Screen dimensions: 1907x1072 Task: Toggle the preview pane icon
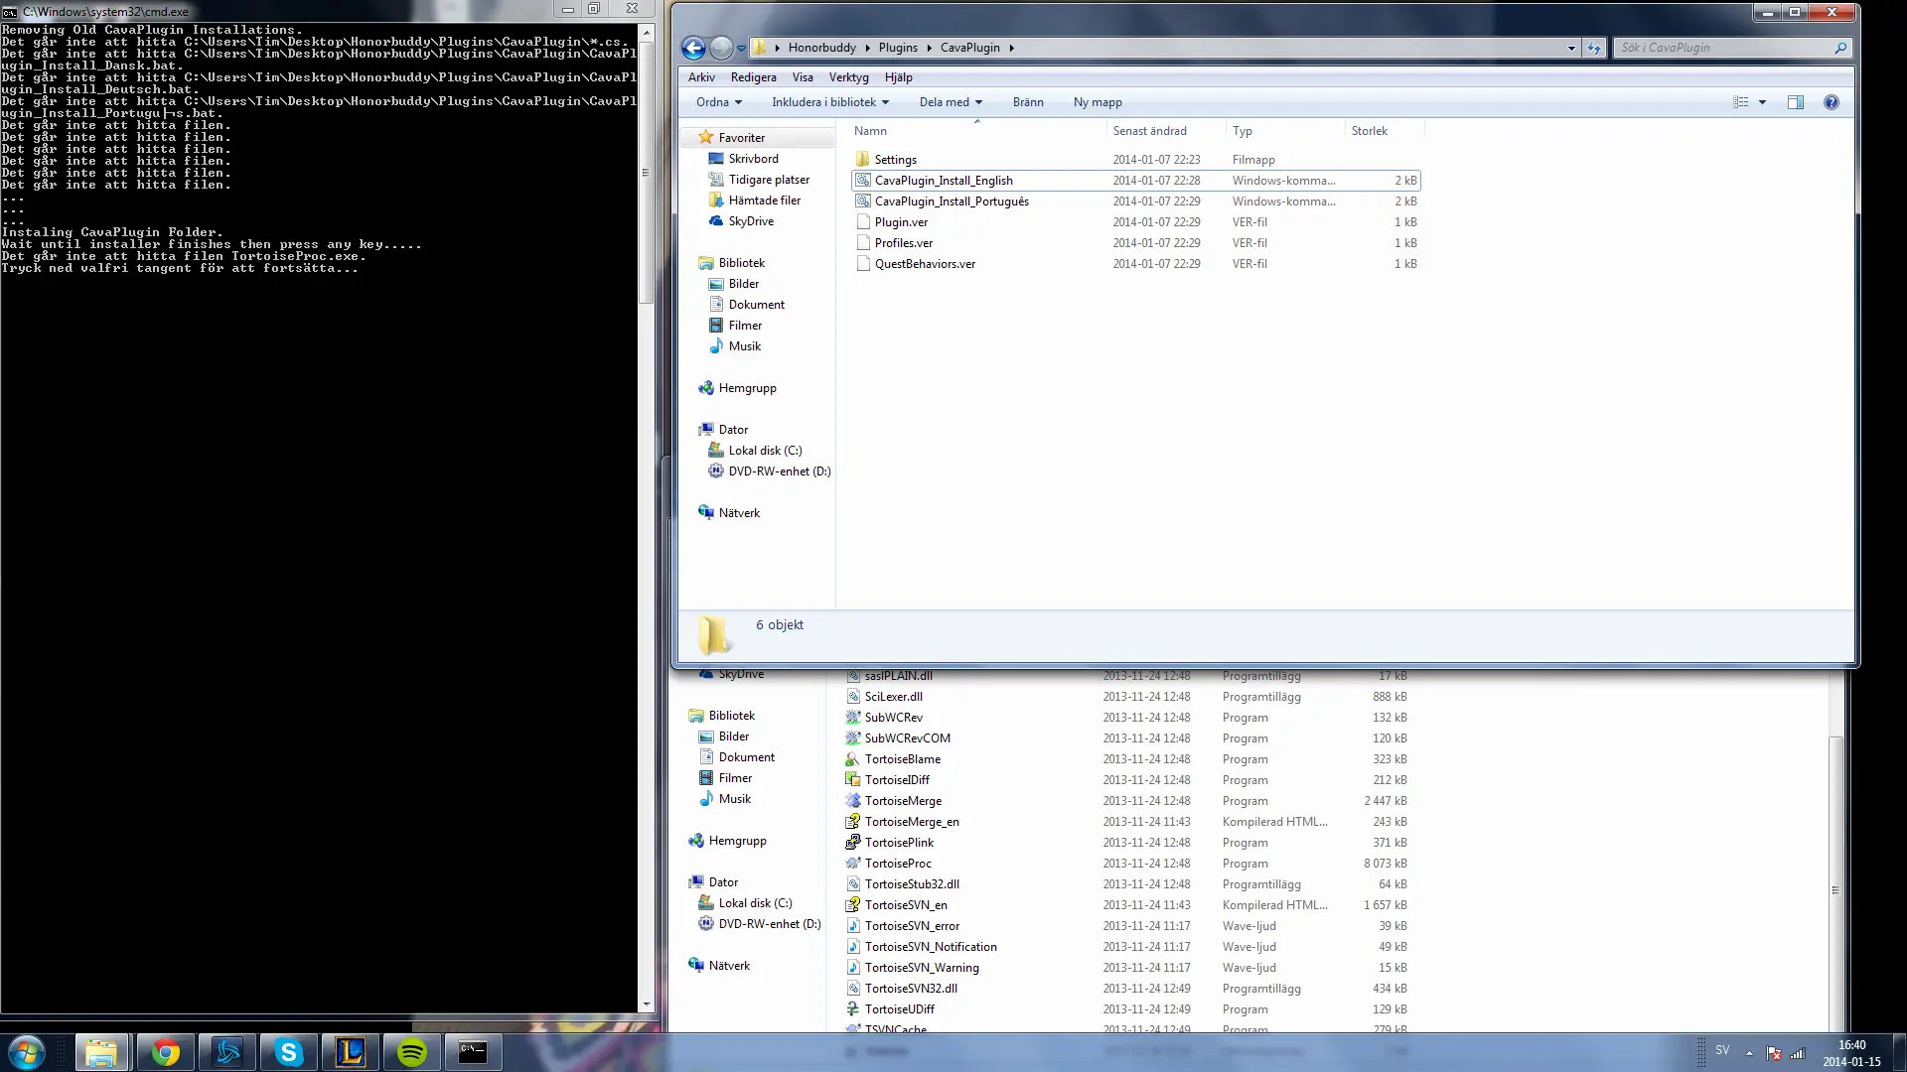[x=1795, y=102]
